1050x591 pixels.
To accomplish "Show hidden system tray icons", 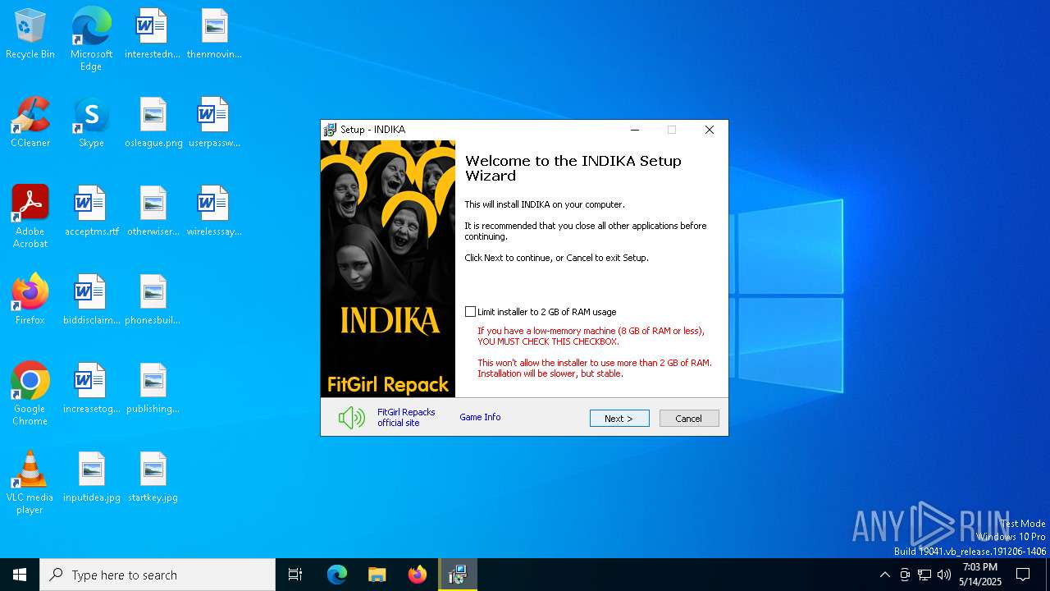I will tap(884, 575).
